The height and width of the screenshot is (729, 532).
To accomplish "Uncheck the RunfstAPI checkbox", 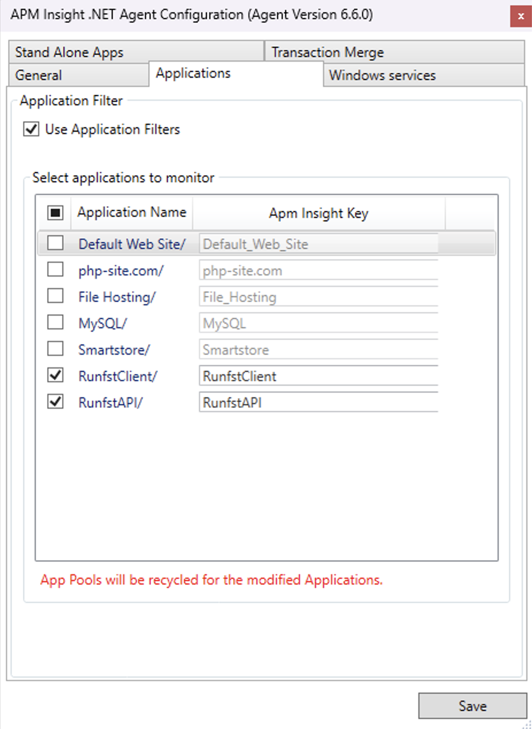I will tap(55, 402).
